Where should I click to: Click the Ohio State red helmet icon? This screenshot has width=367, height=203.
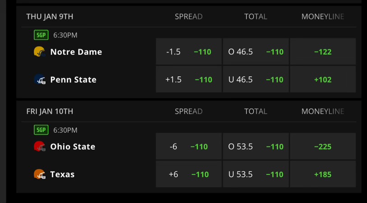pos(40,147)
